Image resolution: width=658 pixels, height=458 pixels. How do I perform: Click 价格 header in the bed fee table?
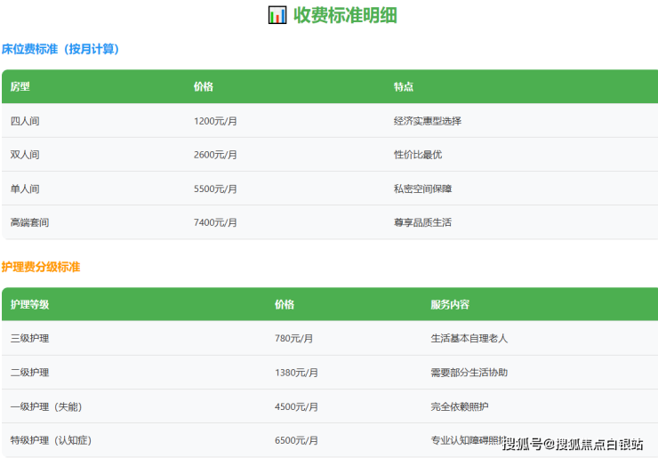pos(204,87)
